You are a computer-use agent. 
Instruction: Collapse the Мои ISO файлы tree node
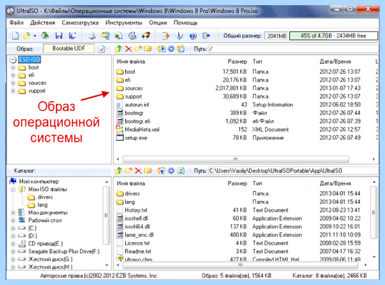click(13, 189)
